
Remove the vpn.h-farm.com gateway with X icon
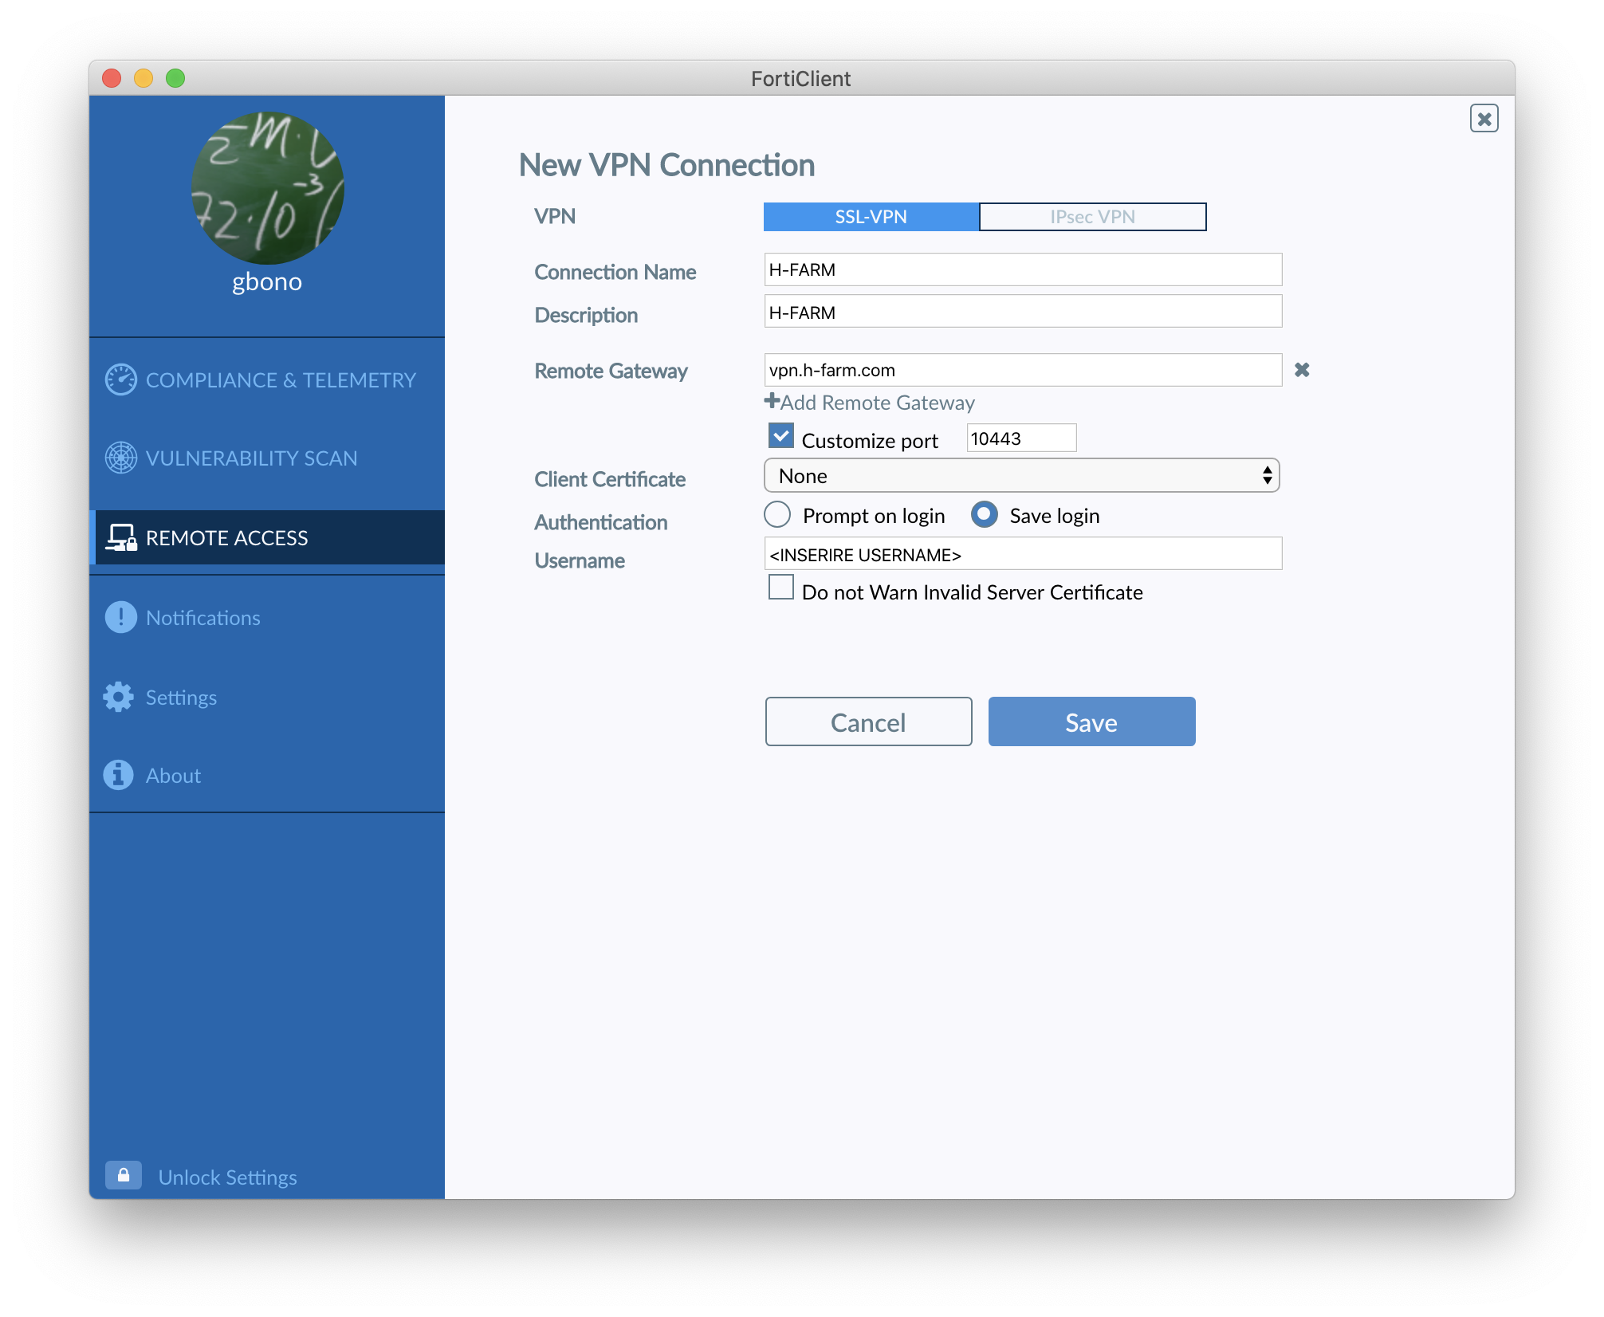1302,370
